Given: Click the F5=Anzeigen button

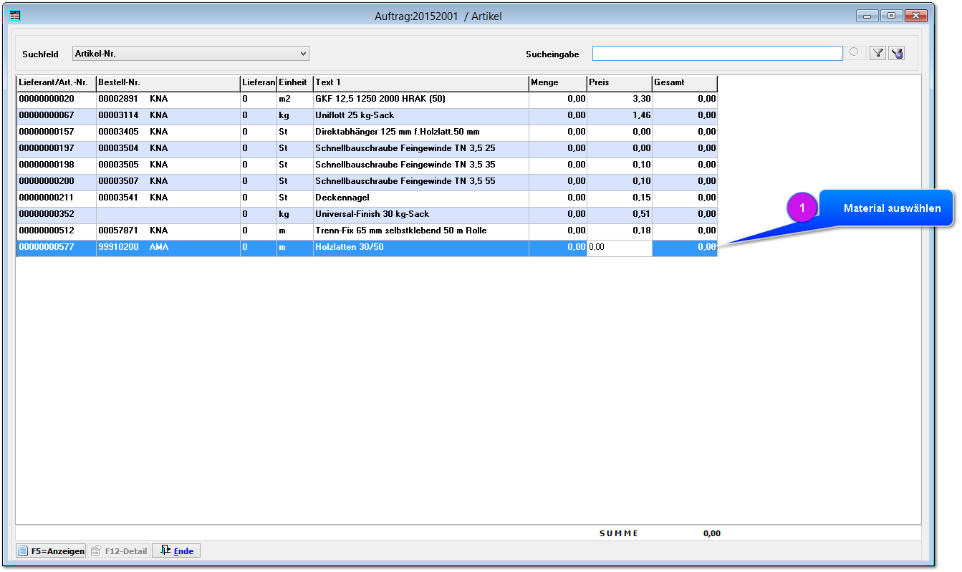Looking at the screenshot, I should [51, 551].
